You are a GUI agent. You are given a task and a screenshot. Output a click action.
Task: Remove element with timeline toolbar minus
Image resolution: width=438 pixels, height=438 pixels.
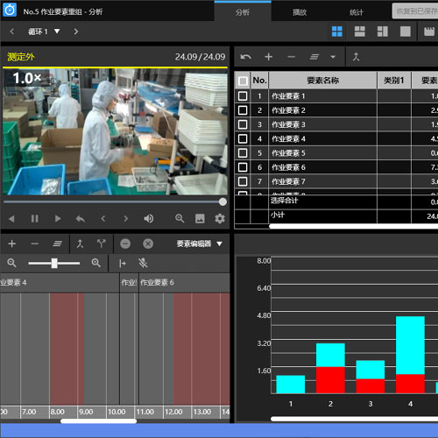click(x=35, y=244)
